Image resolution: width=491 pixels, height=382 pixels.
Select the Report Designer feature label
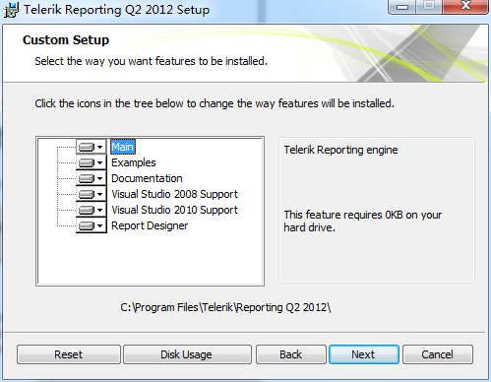pos(150,225)
